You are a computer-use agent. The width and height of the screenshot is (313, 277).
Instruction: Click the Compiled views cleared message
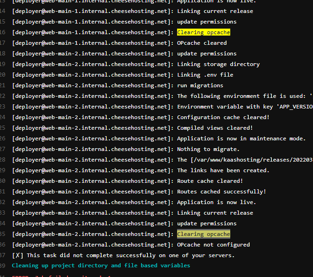pos(215,128)
